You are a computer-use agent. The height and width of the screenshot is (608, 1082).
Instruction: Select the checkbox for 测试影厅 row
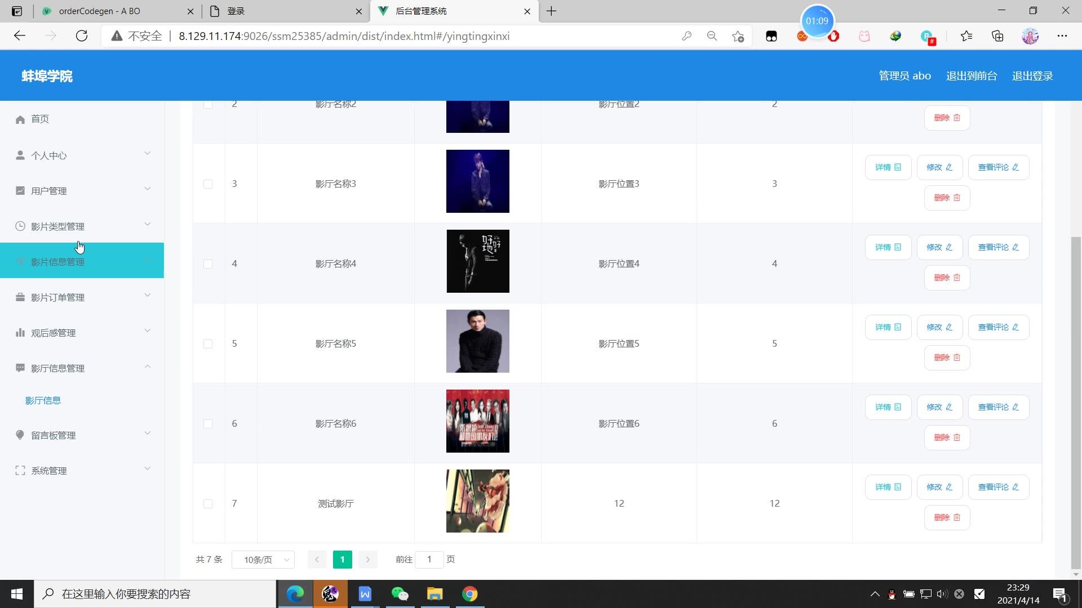(208, 504)
